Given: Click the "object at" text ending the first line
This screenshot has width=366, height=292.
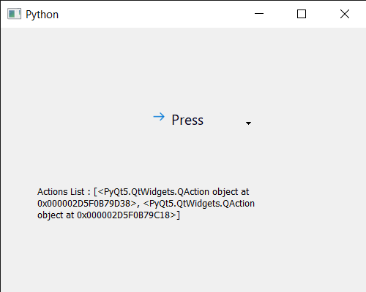Looking at the screenshot, I should (231, 192).
